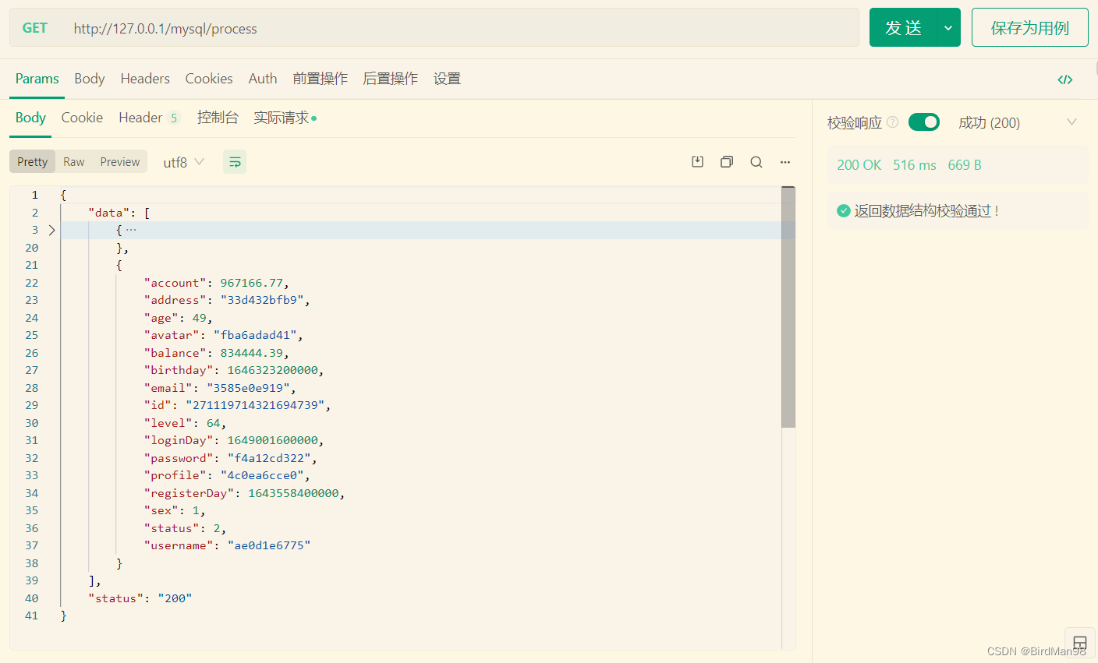Switch to the 控制台 response tab

tap(218, 118)
